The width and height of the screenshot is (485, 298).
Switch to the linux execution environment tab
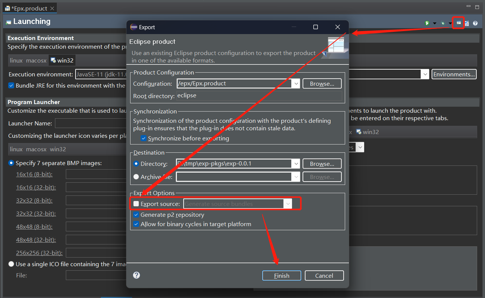pos(16,60)
